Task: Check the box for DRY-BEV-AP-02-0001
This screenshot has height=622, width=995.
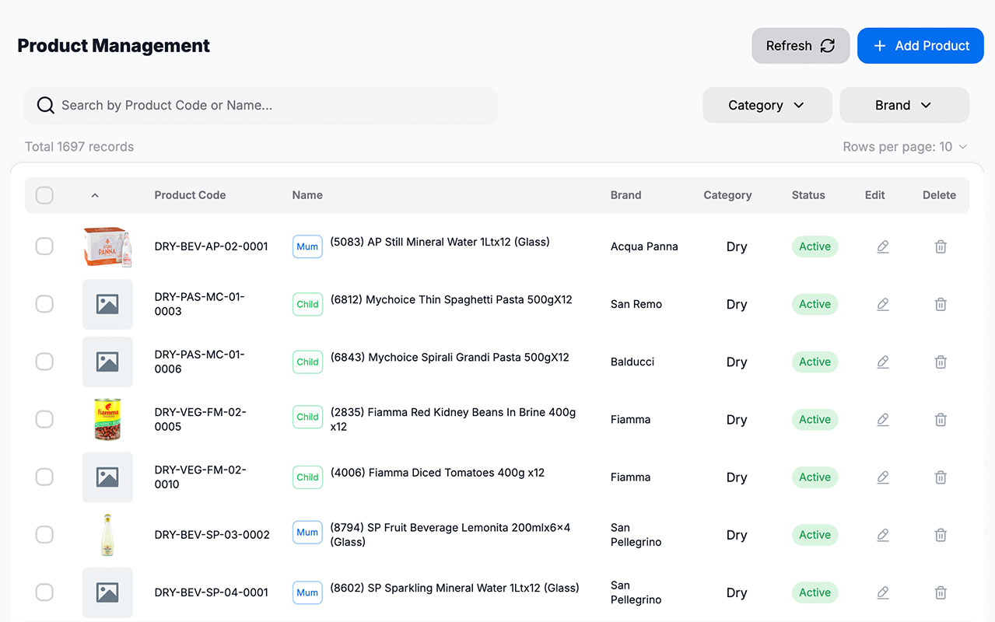Action: 44,246
